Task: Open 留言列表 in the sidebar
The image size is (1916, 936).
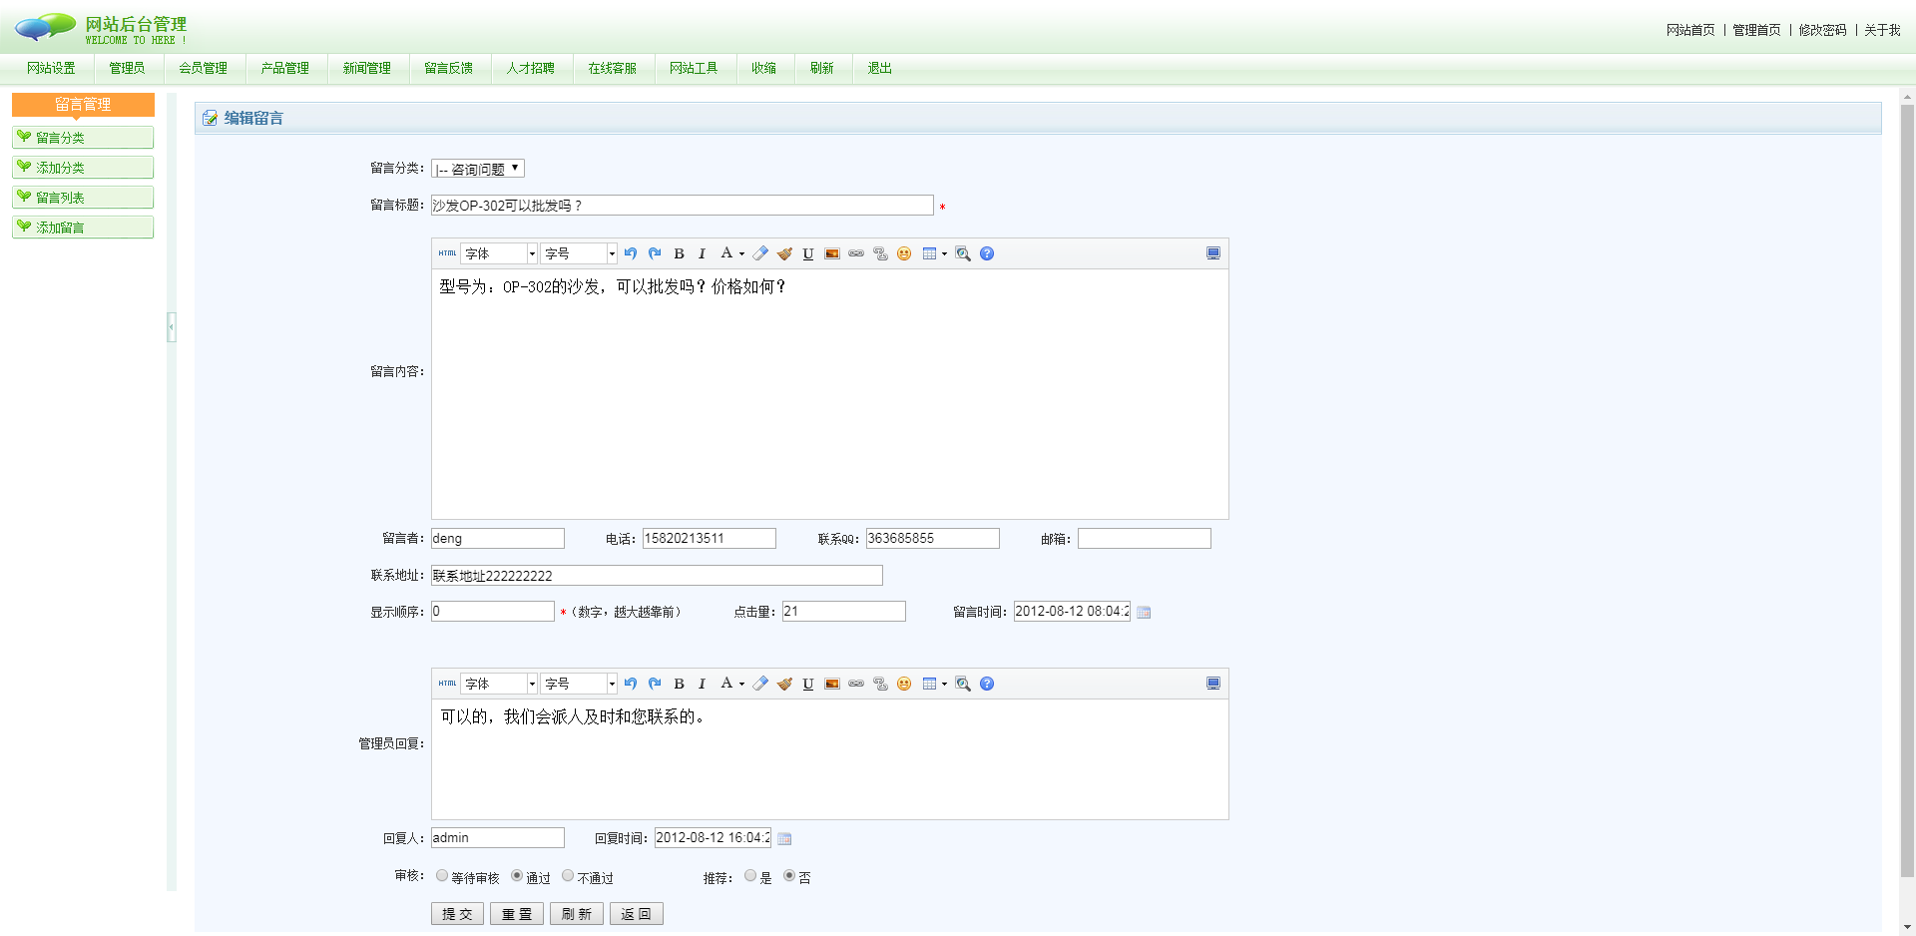Action: point(83,198)
